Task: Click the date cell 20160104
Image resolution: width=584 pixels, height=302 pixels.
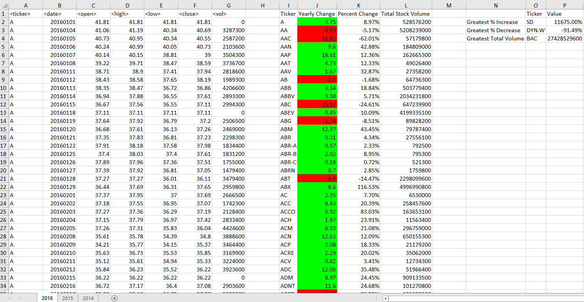Action: point(59,30)
